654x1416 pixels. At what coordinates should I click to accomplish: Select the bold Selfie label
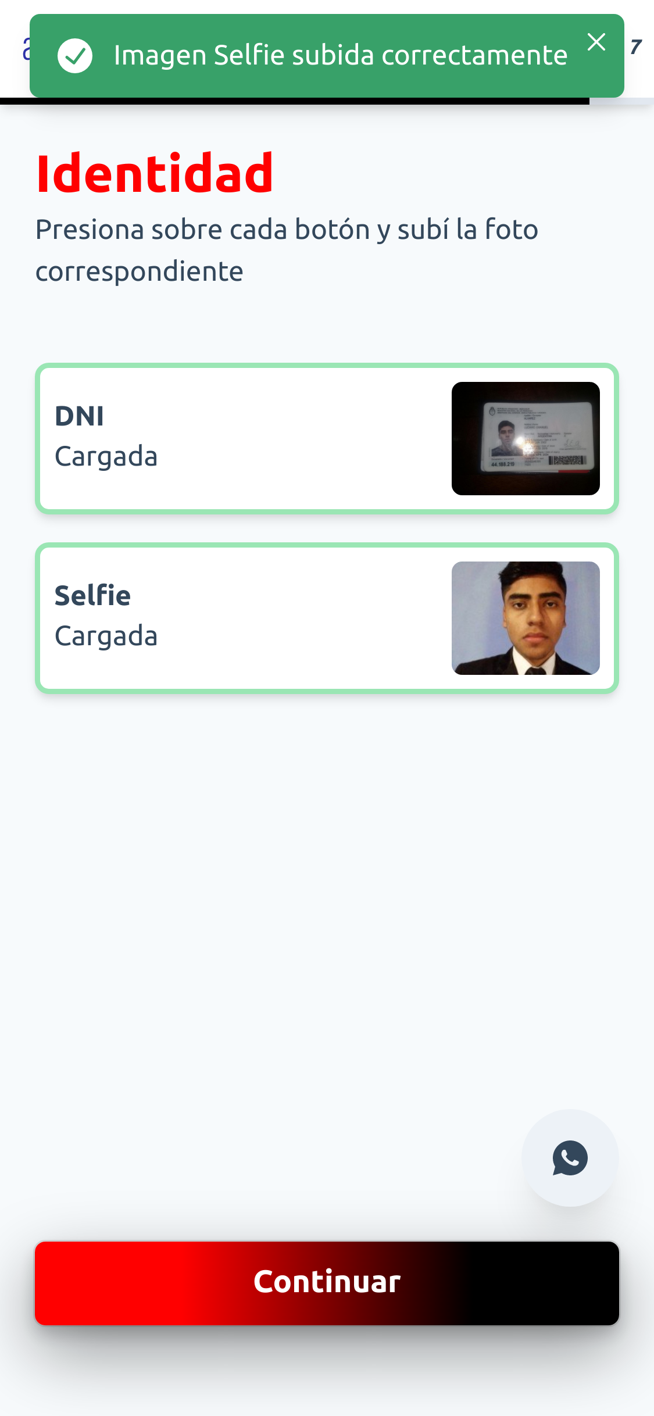[x=93, y=595]
